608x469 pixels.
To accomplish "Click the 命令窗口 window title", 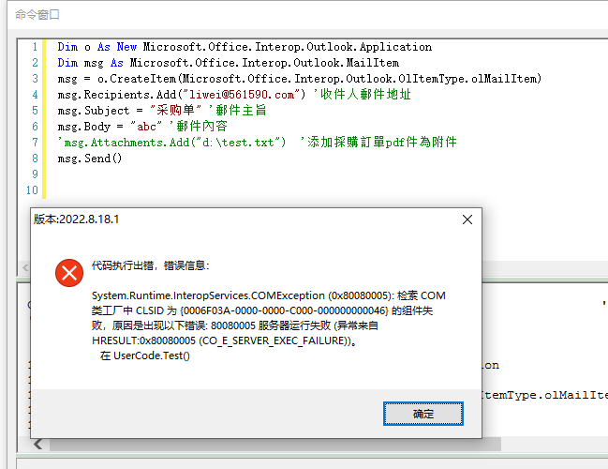I will 37,15.
